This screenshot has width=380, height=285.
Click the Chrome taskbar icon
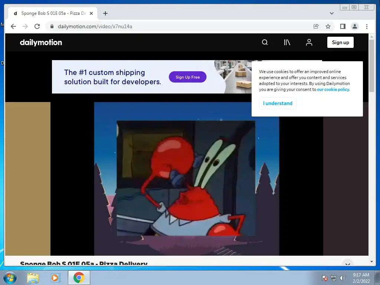[x=79, y=278]
